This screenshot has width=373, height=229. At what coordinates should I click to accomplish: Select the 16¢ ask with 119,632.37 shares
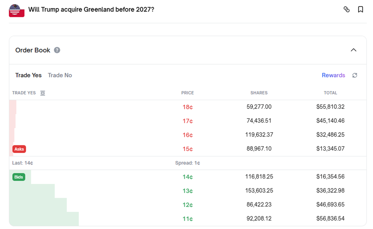click(188, 135)
